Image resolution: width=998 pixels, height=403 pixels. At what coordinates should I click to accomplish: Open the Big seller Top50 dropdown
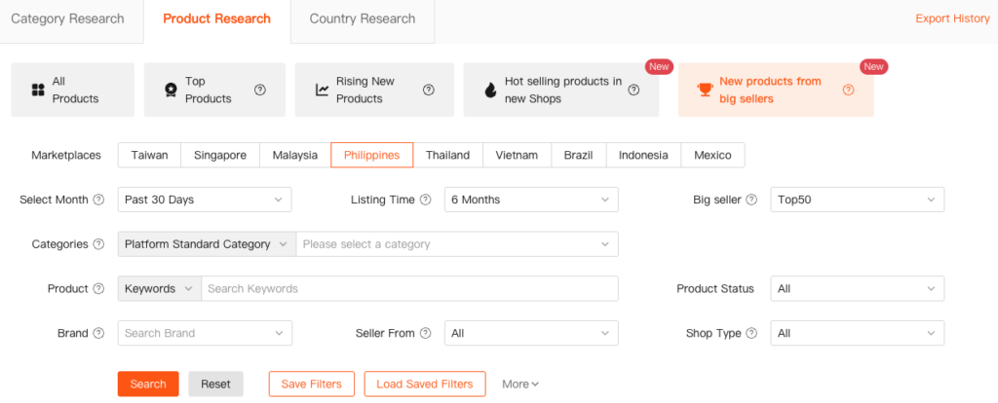click(x=857, y=200)
